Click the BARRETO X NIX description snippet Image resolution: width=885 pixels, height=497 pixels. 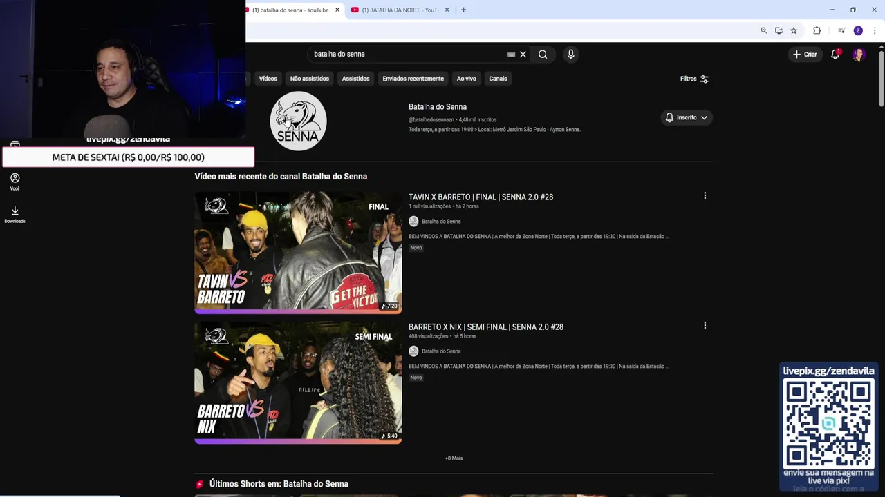tap(539, 367)
